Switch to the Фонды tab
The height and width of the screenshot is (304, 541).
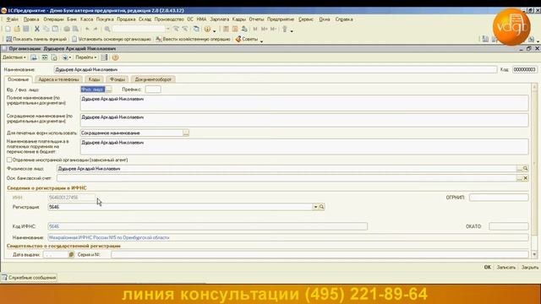coord(117,79)
